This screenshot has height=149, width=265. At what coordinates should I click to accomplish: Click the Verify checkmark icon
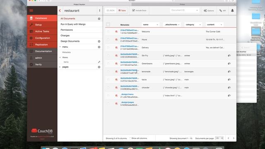pyautogui.click(x=31, y=65)
